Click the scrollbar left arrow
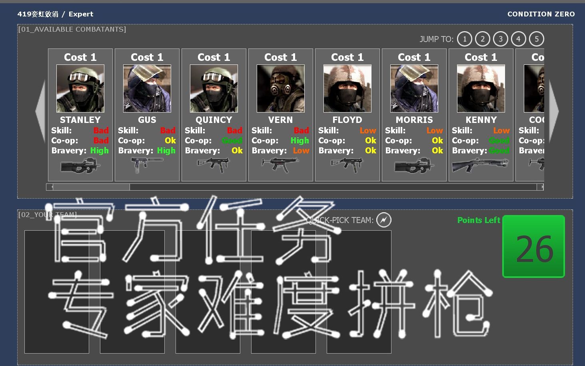 (49, 187)
